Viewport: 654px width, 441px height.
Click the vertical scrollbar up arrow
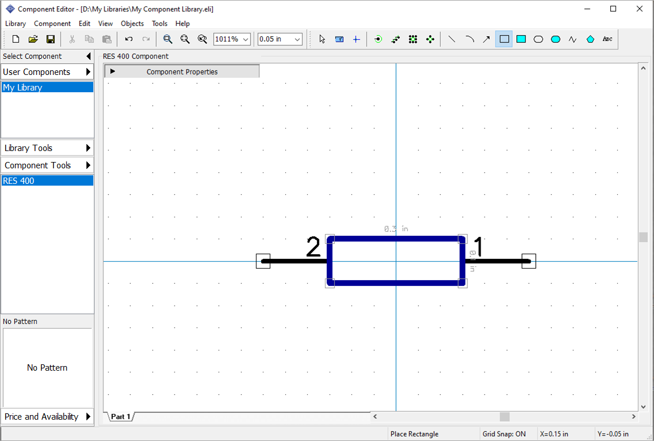click(x=643, y=68)
